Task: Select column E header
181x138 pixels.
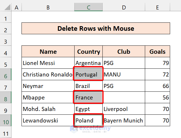Action: 157,7
